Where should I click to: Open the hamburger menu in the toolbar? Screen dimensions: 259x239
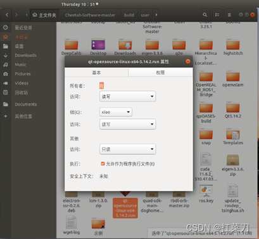tap(229, 15)
